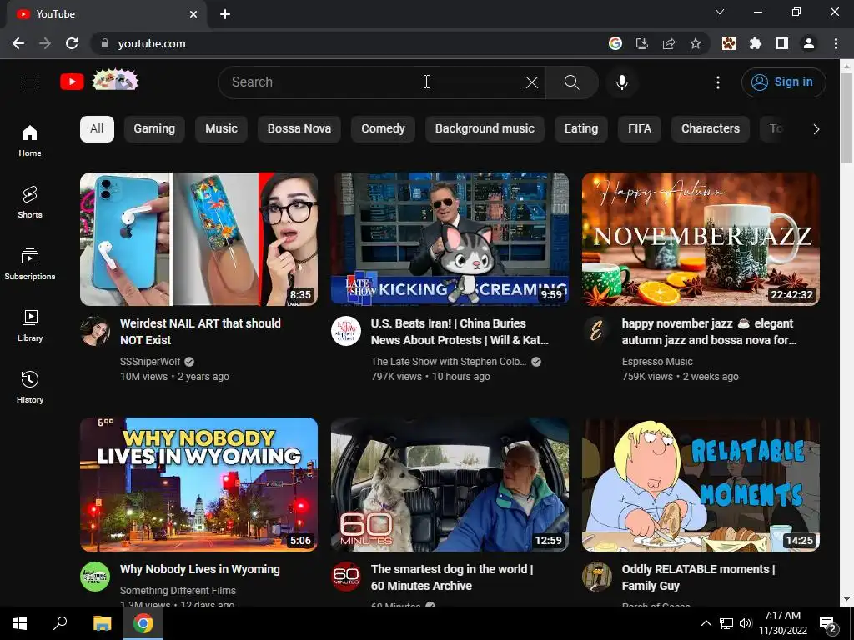The height and width of the screenshot is (640, 854).
Task: Select the Eating filter chip
Action: (x=581, y=129)
